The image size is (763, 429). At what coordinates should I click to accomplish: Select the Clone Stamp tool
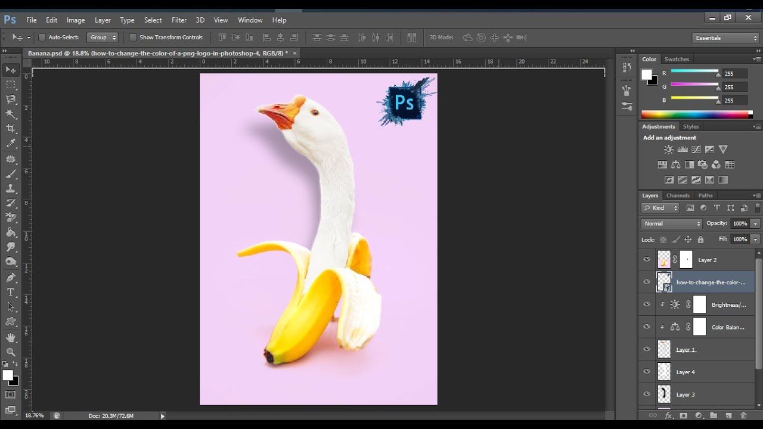pos(11,188)
